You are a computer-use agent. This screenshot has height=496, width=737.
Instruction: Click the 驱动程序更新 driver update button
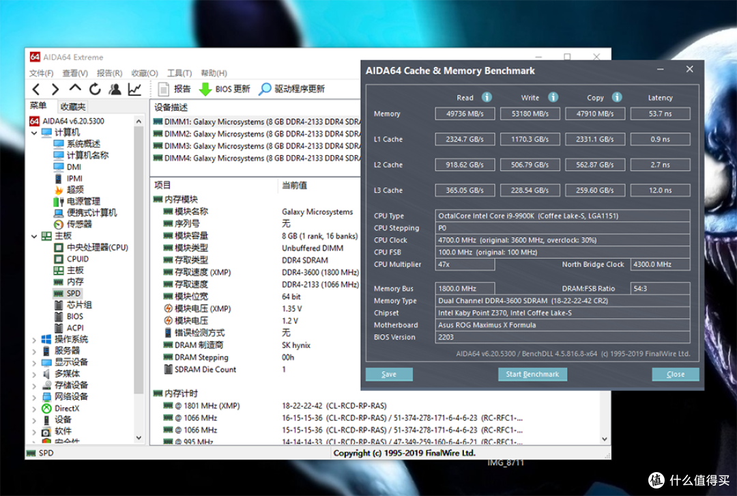pos(292,89)
